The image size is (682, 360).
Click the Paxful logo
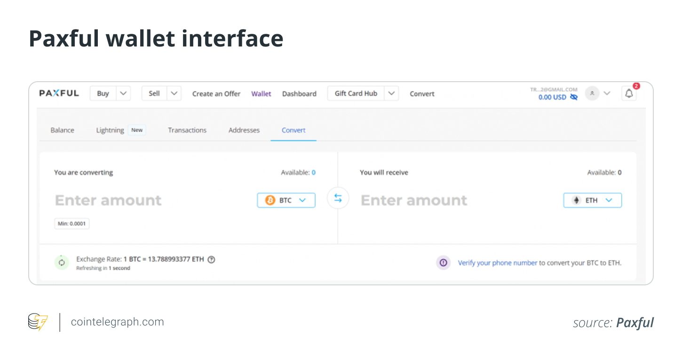(x=59, y=93)
